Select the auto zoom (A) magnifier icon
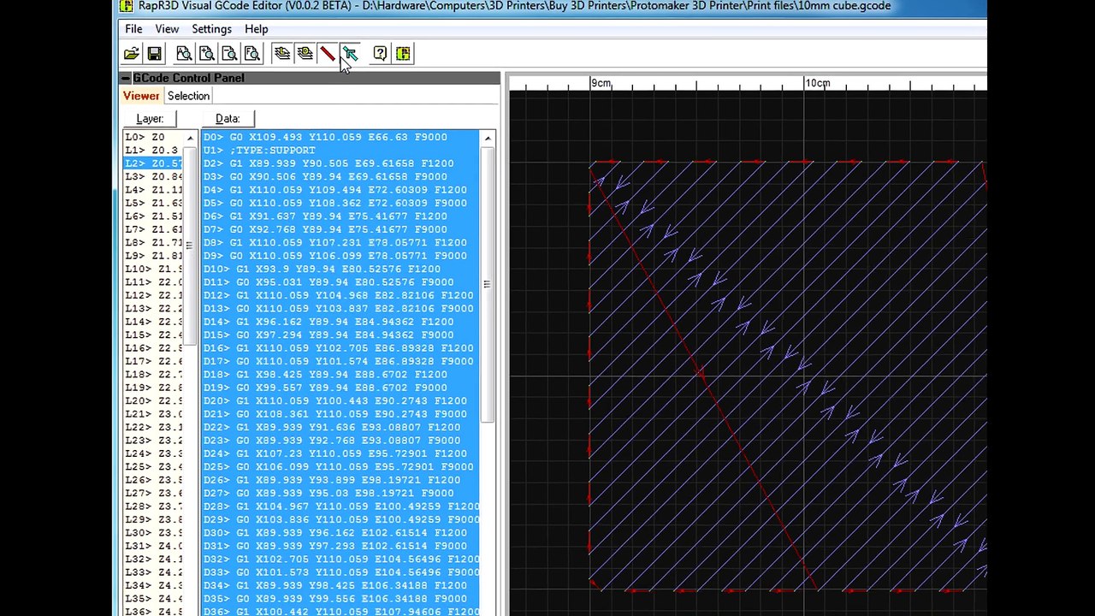This screenshot has width=1095, height=616. click(183, 54)
